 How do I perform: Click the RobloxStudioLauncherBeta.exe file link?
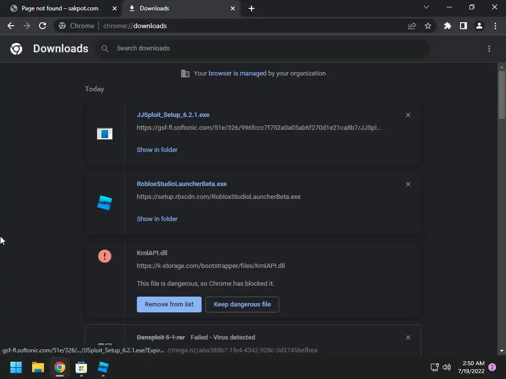182,184
